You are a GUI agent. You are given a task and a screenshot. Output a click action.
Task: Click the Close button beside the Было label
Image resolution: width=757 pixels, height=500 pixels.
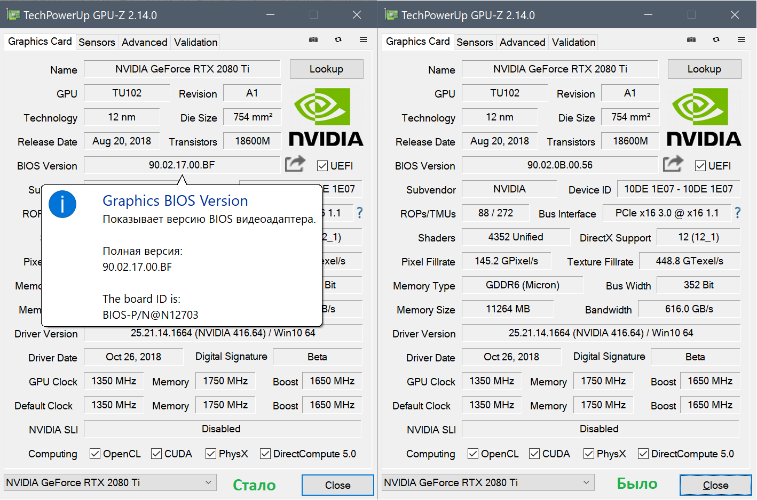click(716, 485)
